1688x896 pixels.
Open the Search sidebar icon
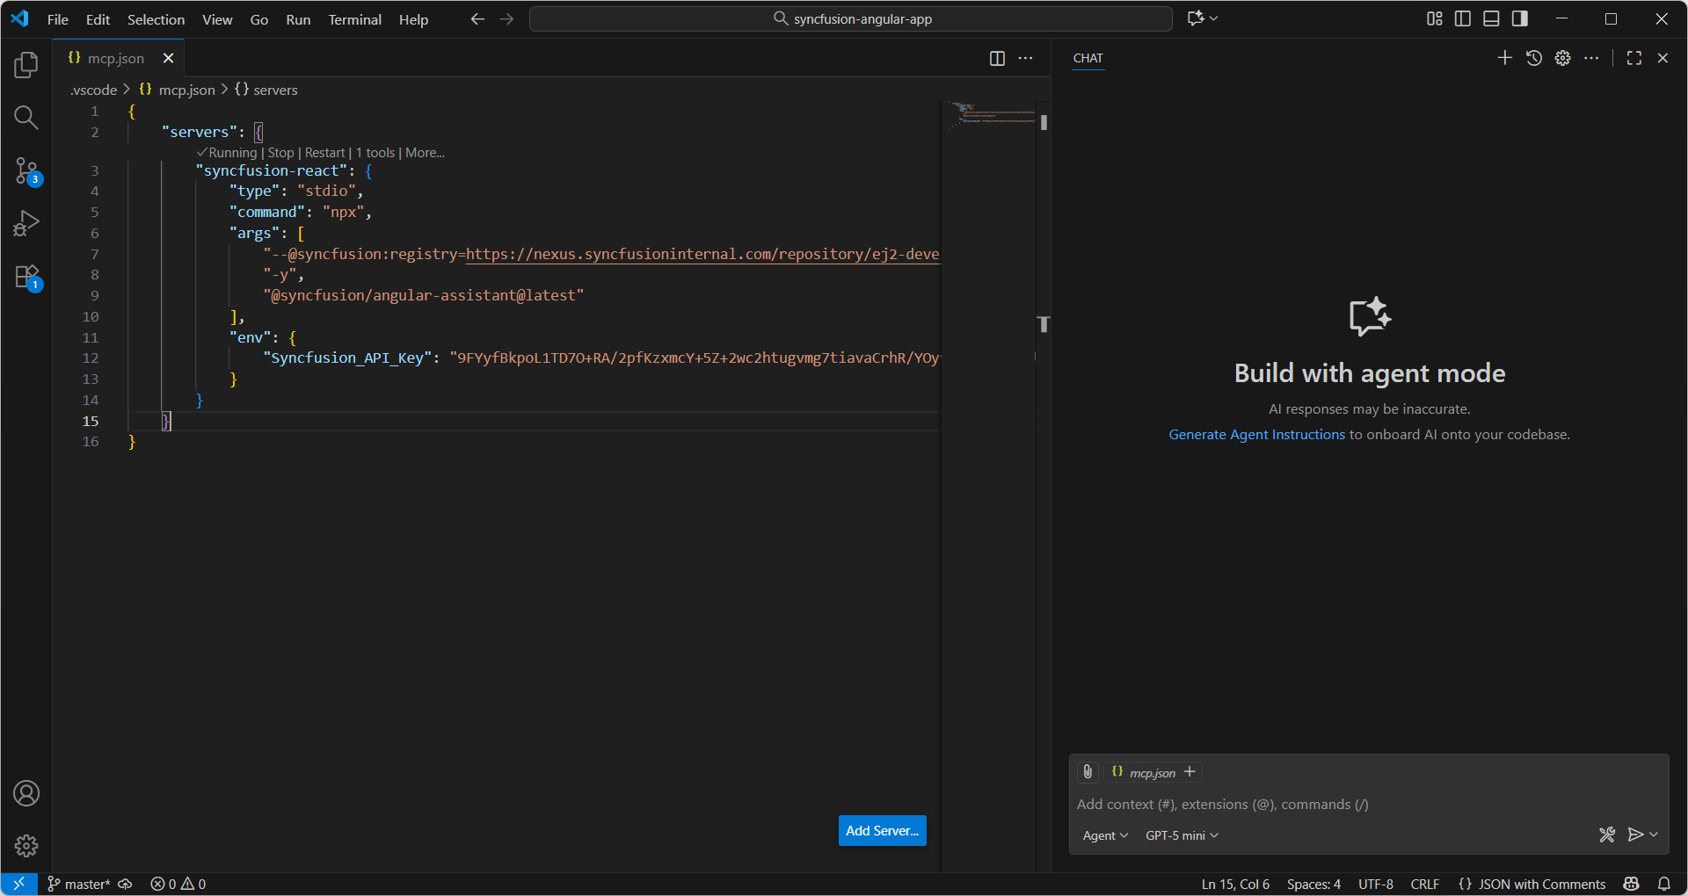[26, 117]
